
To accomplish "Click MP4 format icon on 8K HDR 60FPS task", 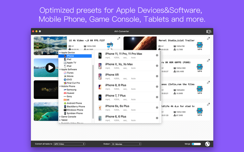I will click(x=200, y=68).
